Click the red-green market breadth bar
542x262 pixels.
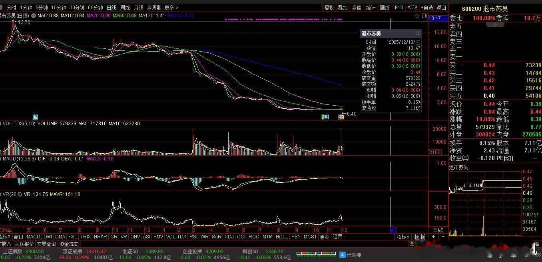[x=316, y=254]
